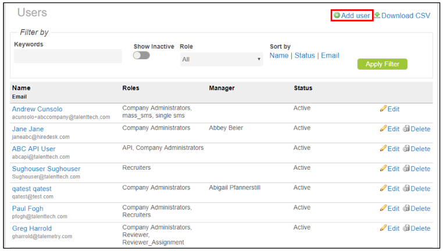Sort the user list by Email
The height and width of the screenshot is (251, 443).
tap(330, 56)
